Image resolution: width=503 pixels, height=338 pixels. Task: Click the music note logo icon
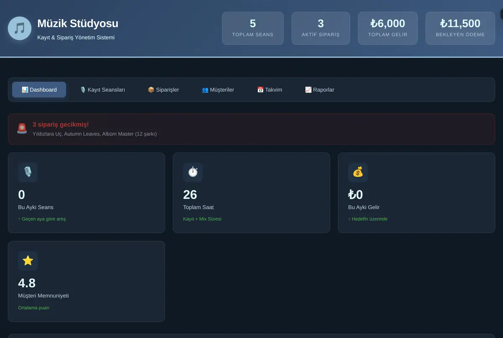[20, 29]
